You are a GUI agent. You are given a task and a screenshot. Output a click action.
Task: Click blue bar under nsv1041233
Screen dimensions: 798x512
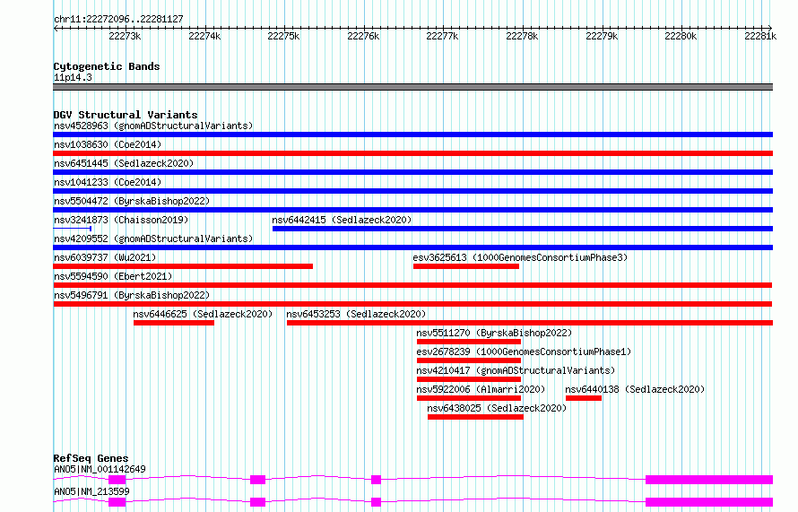(412, 191)
